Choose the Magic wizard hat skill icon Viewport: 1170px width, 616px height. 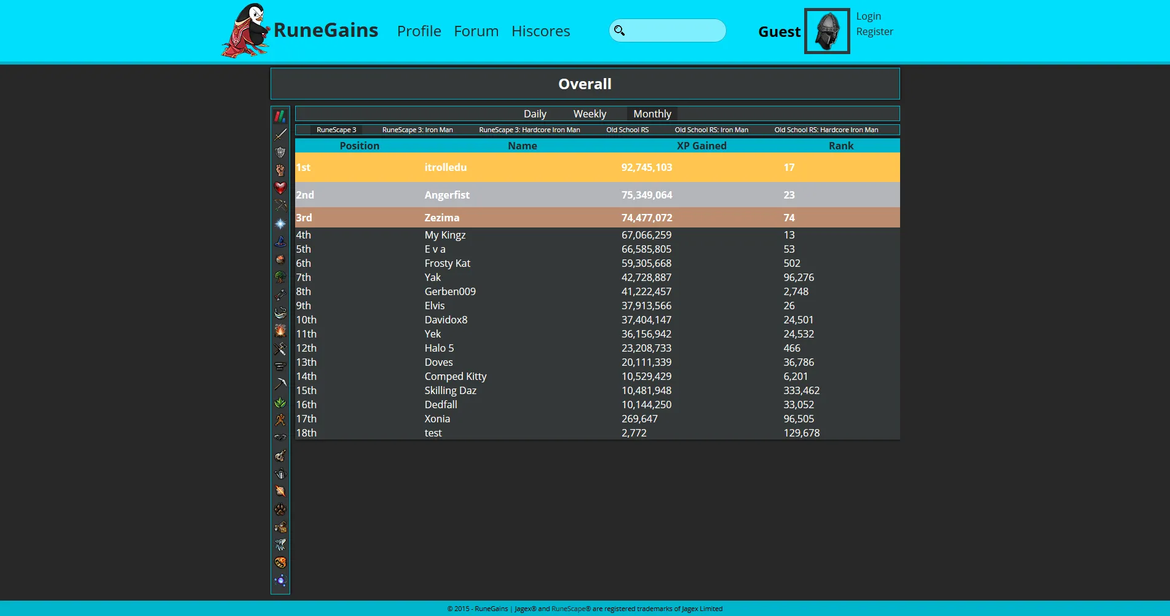(x=280, y=242)
